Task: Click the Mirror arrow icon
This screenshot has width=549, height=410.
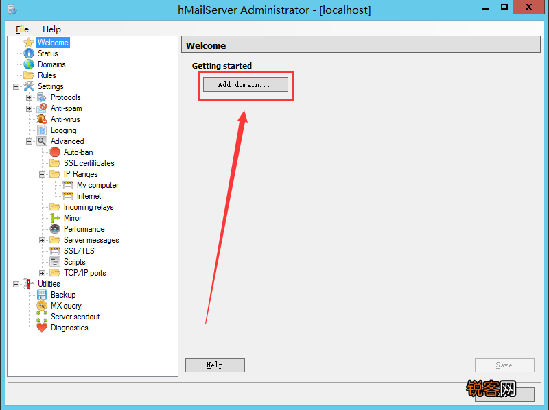Action: 55,218
